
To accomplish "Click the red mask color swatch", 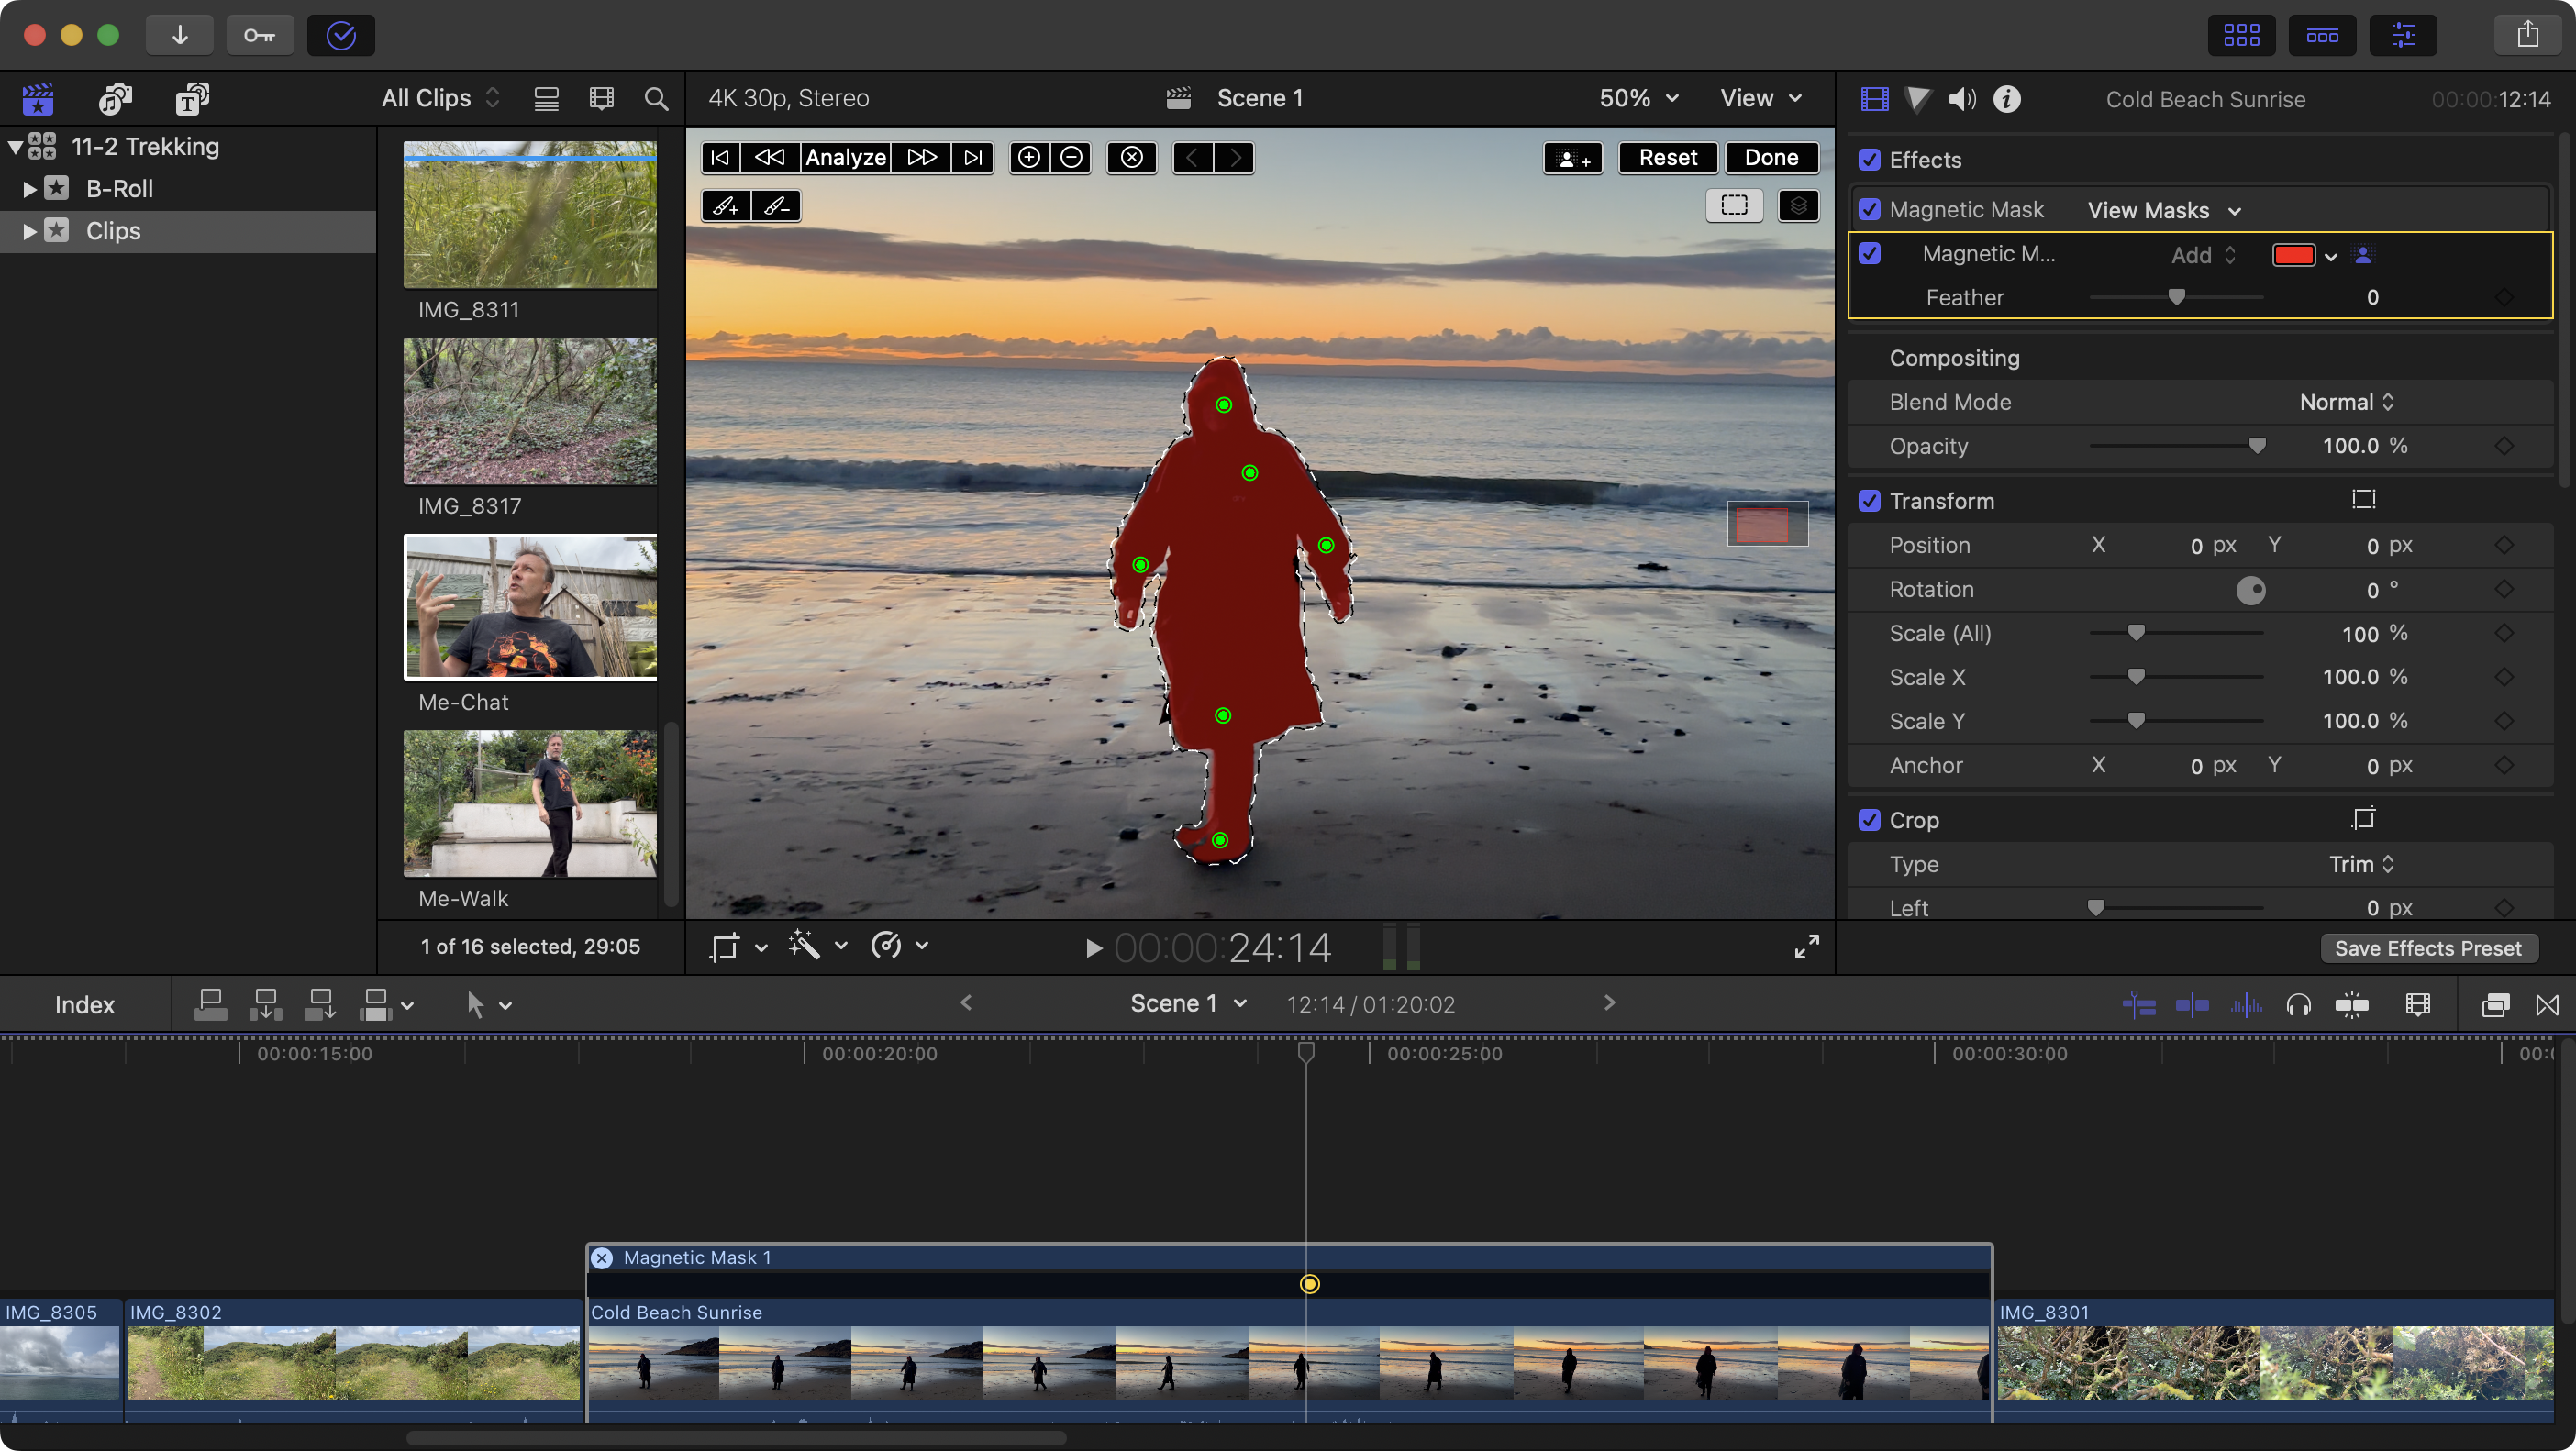I will coord(2293,255).
